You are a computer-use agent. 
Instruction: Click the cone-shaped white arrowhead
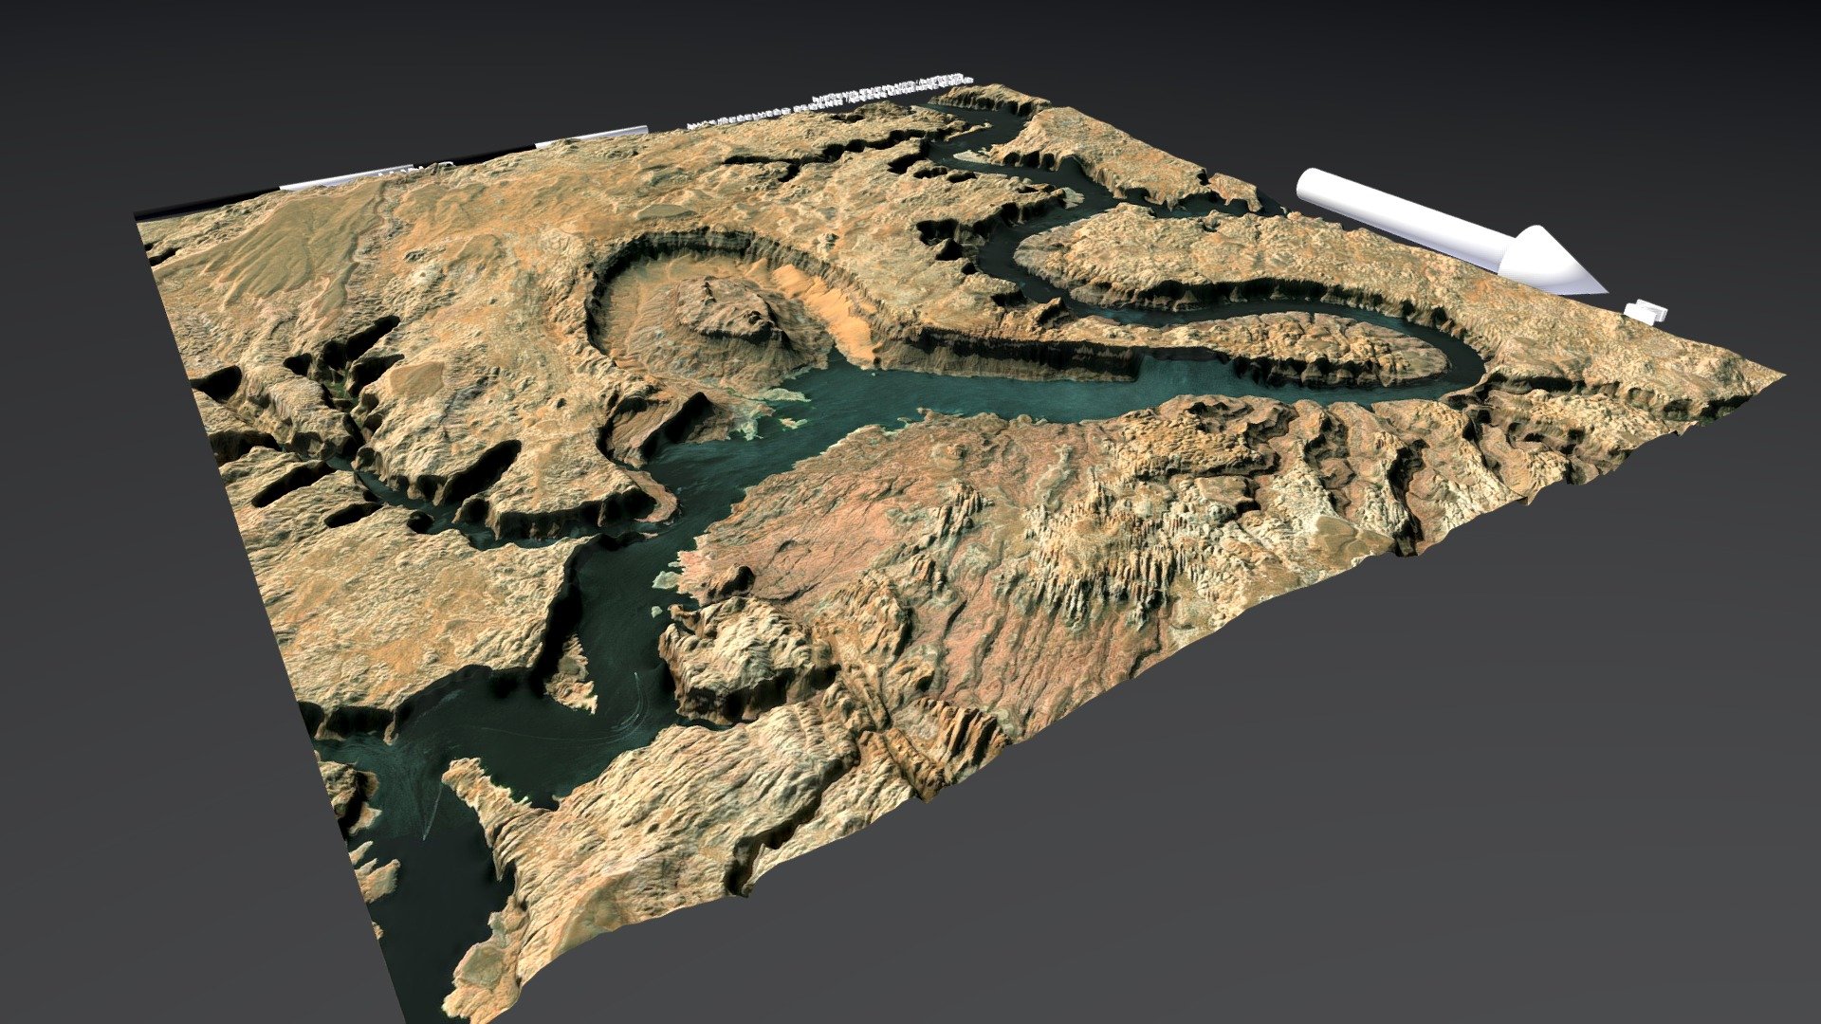pos(1551,261)
